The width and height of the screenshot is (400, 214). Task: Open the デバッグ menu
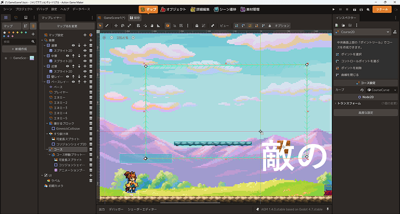click(x=42, y=9)
